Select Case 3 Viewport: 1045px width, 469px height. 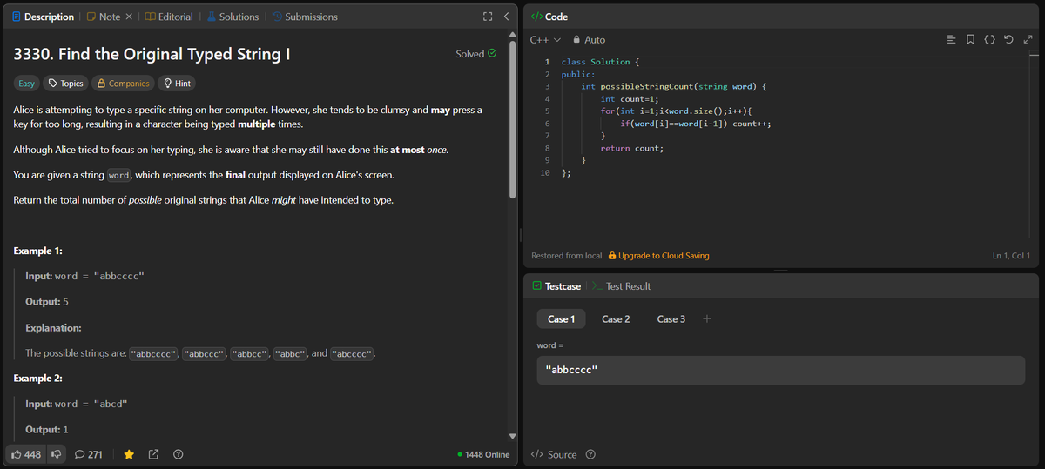click(x=671, y=318)
